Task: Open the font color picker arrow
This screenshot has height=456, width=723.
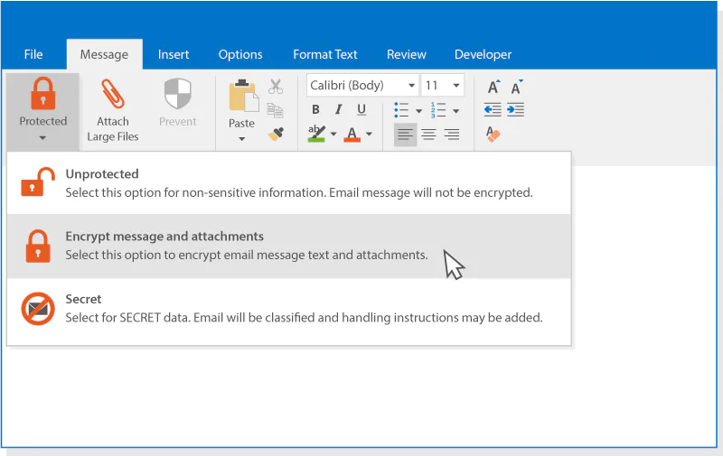Action: coord(369,134)
